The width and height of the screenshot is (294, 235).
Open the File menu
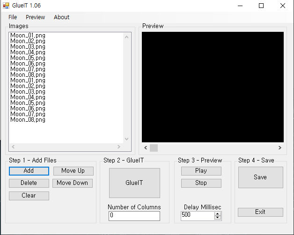tap(13, 17)
